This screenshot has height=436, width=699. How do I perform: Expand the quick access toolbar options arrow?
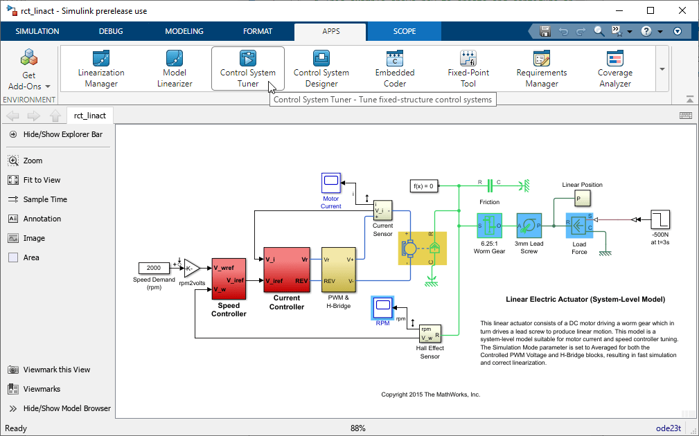(x=630, y=32)
